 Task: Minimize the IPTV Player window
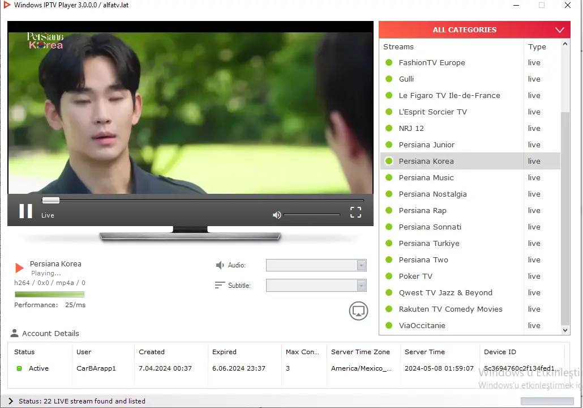(516, 5)
